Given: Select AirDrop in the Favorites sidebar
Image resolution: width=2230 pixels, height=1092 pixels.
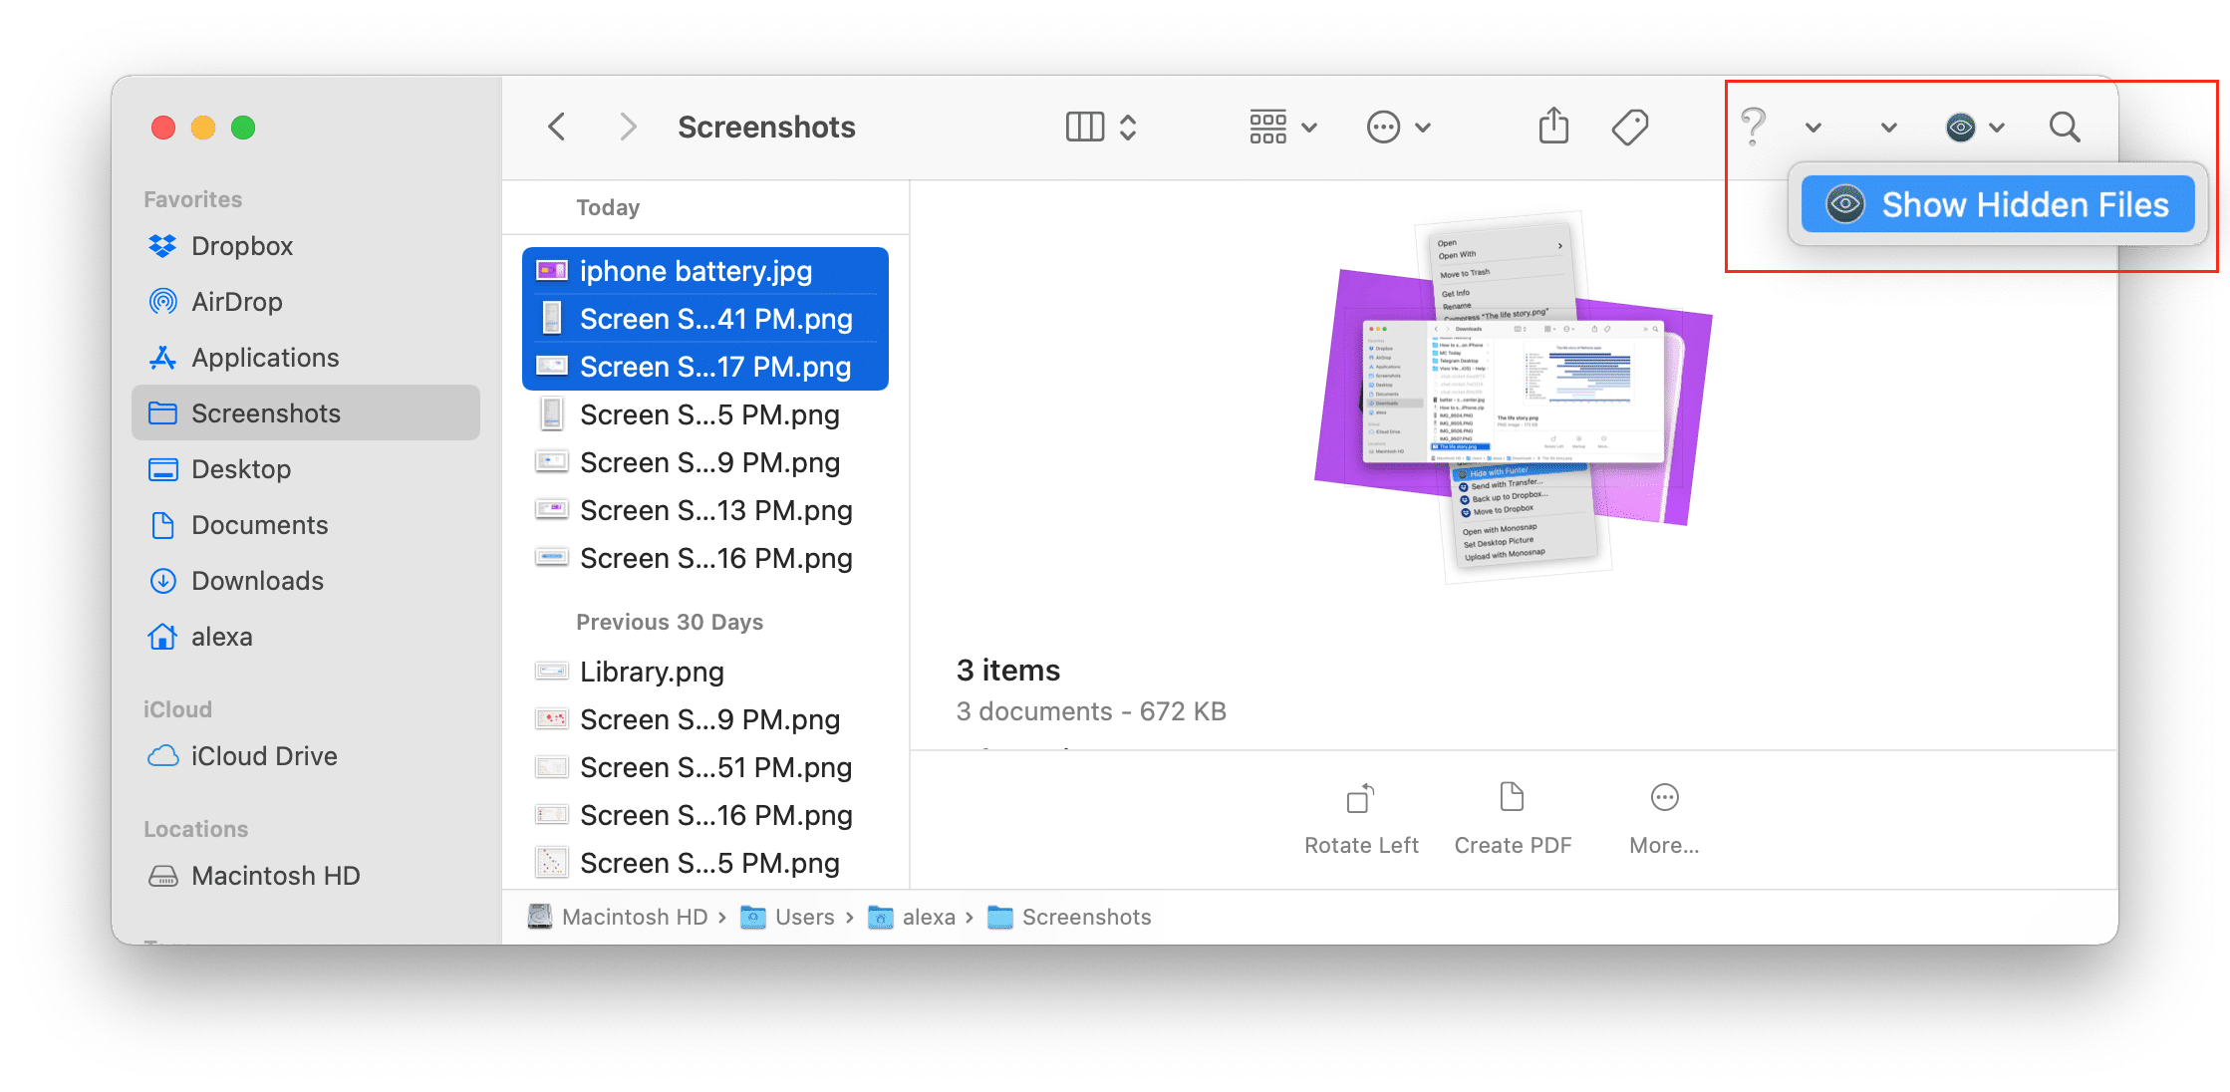Looking at the screenshot, I should click(237, 301).
